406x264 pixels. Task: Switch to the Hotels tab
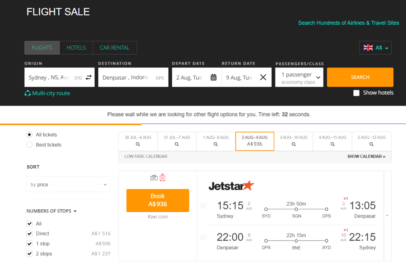click(76, 48)
